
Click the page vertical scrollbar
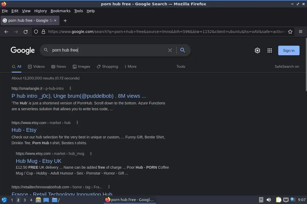pos(306,65)
